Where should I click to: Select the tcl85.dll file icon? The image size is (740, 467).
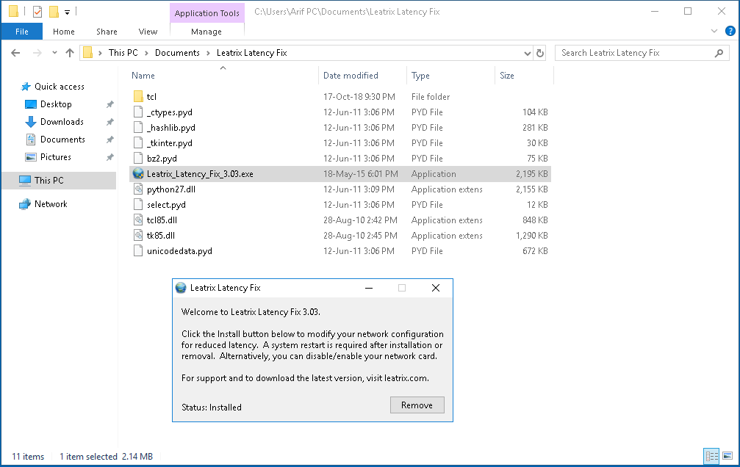pyautogui.click(x=138, y=220)
